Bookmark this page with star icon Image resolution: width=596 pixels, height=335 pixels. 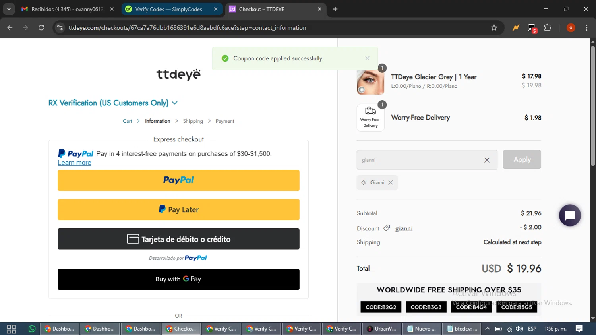click(x=494, y=28)
